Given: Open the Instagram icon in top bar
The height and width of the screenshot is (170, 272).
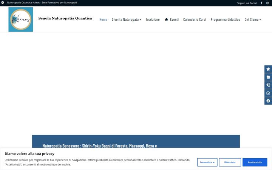Looking at the screenshot, I should (267, 3).
